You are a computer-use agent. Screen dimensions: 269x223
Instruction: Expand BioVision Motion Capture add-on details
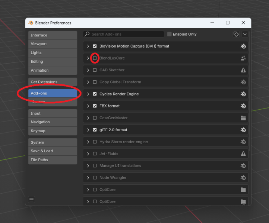point(88,46)
